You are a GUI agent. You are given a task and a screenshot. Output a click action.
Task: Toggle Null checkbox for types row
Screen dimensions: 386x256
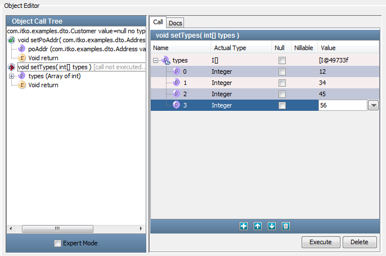pyautogui.click(x=282, y=60)
